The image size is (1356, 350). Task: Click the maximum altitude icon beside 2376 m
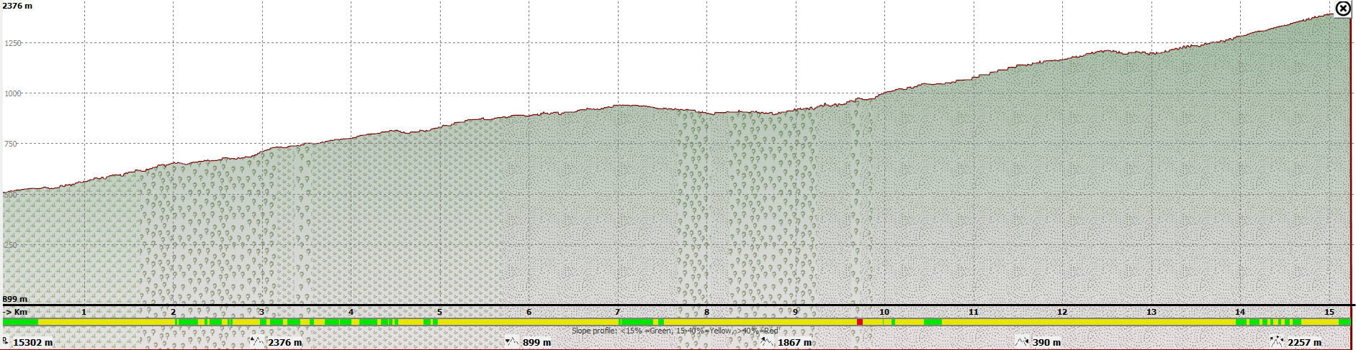point(257,341)
